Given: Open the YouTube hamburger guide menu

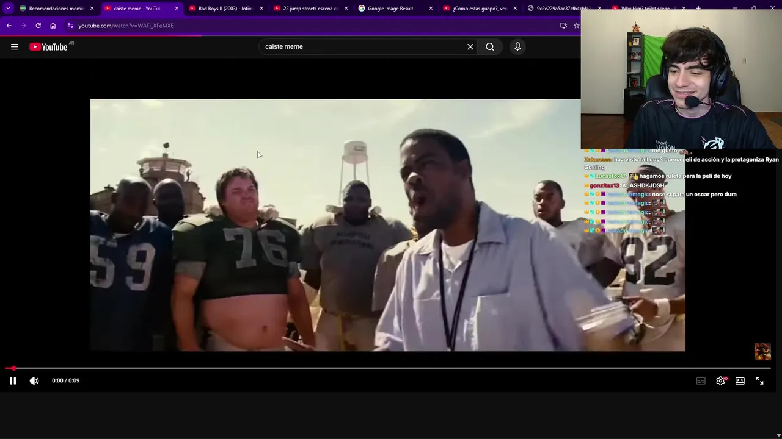Looking at the screenshot, I should pos(15,47).
